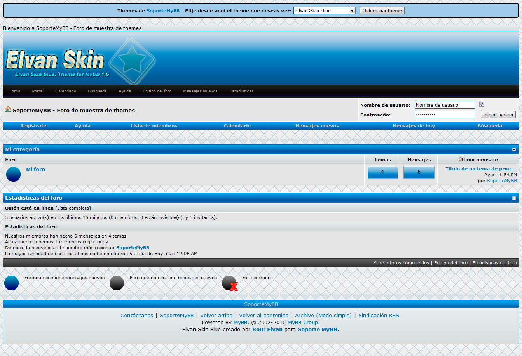522x356 pixels.
Task: Collapse the Estadísticas del foro section
Action: click(x=514, y=198)
